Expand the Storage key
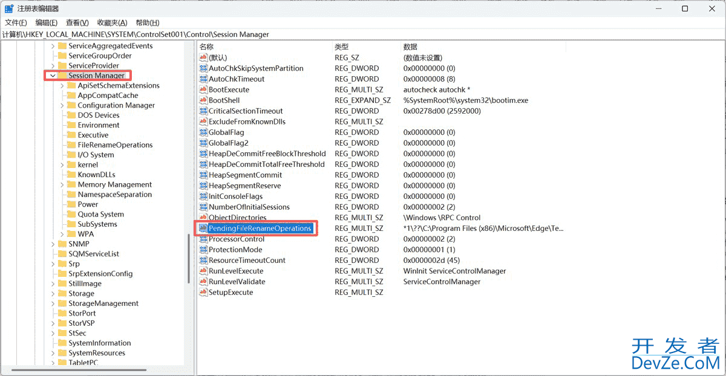This screenshot has height=376, width=726. coord(52,293)
